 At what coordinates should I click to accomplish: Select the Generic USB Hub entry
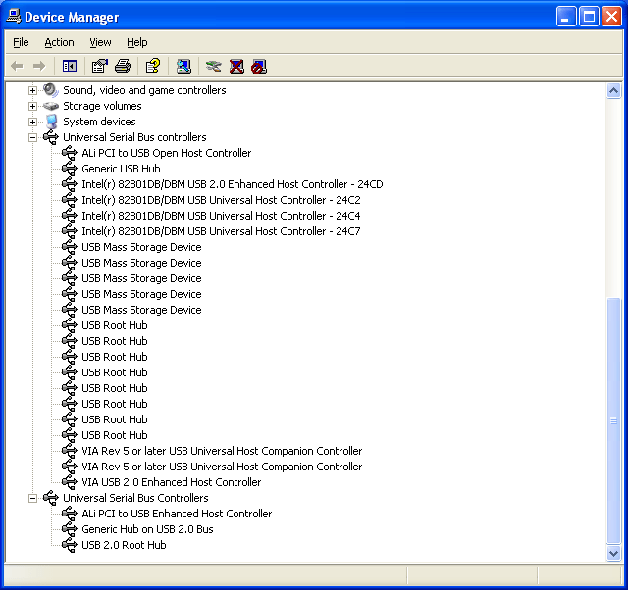pyautogui.click(x=121, y=169)
